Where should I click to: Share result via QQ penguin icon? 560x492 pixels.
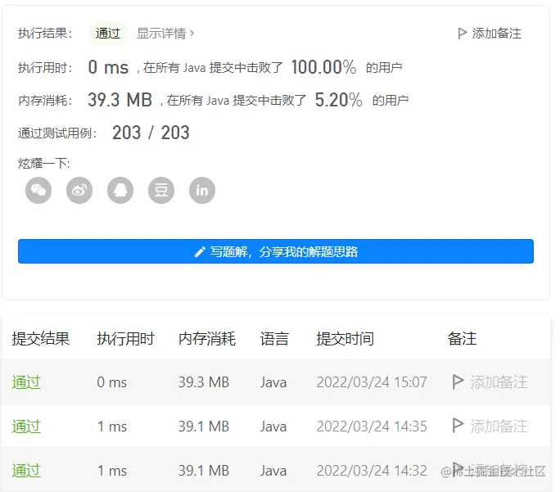pos(120,190)
